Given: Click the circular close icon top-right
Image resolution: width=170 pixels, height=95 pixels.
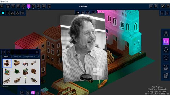Looking at the screenshot, I should pos(168,6).
